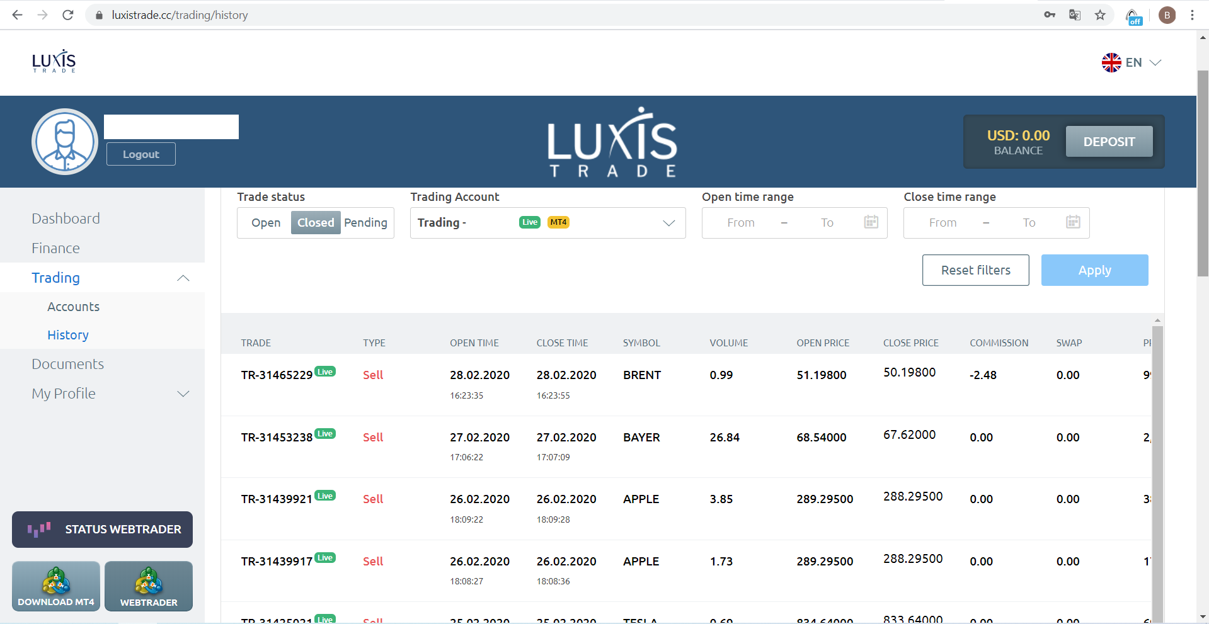Click the Close time range To field

pos(1029,223)
